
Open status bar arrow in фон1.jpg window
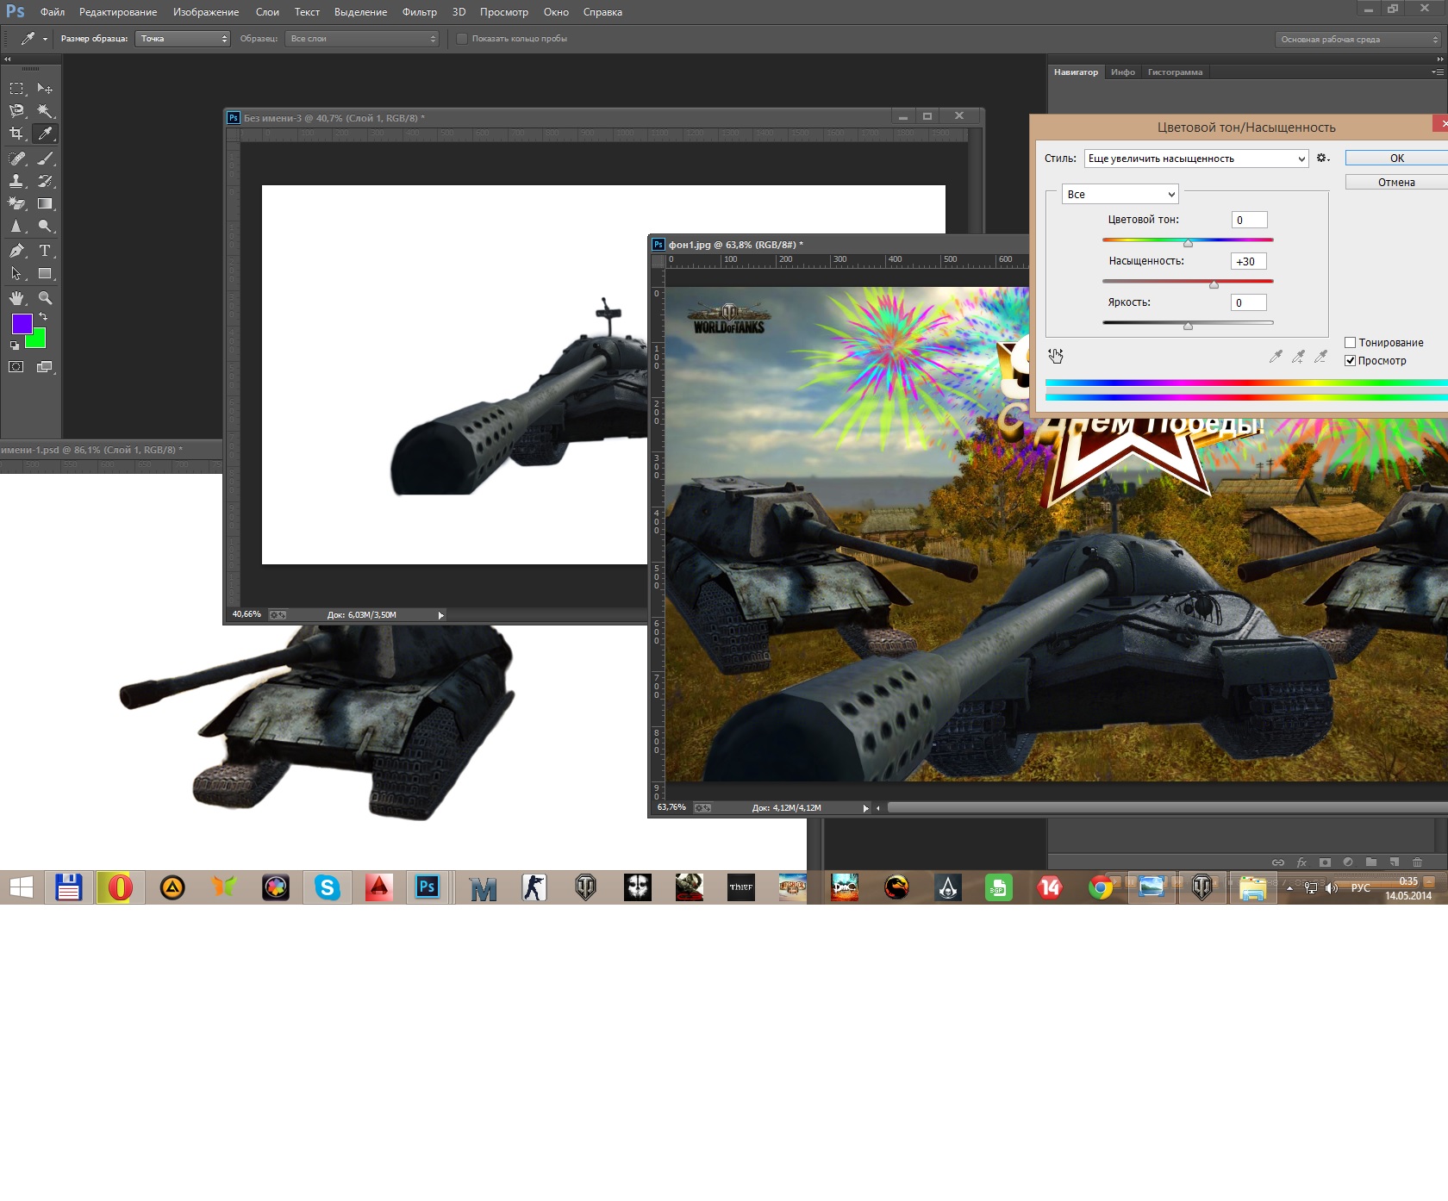865,808
